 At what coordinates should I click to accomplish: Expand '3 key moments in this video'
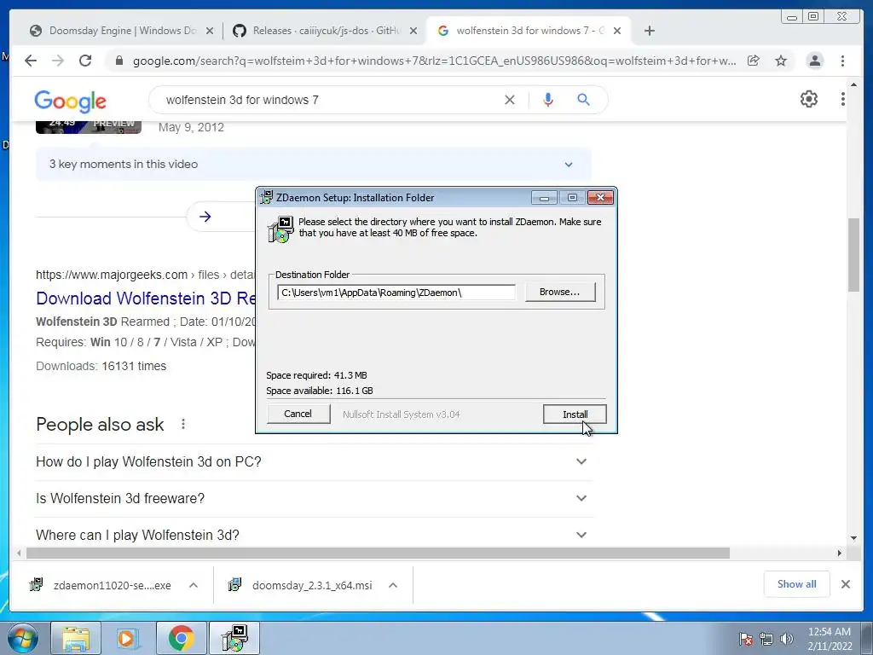313,165
